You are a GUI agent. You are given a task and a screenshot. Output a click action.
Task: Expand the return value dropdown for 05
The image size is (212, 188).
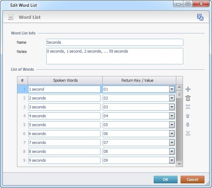tap(172, 125)
